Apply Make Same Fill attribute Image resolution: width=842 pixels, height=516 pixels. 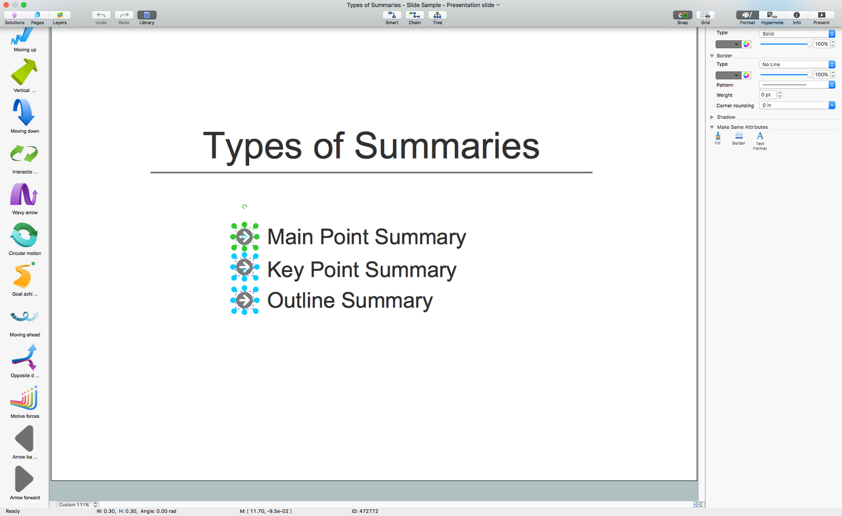(x=718, y=139)
